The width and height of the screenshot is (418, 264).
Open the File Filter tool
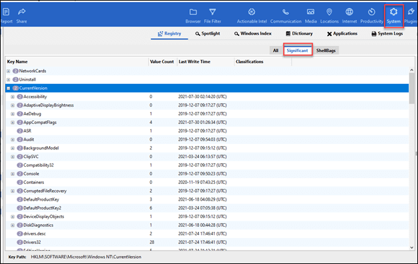pyautogui.click(x=212, y=15)
